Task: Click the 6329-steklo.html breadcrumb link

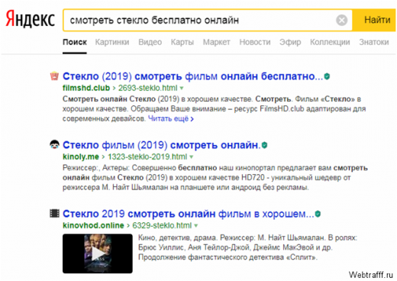Action: [162, 225]
